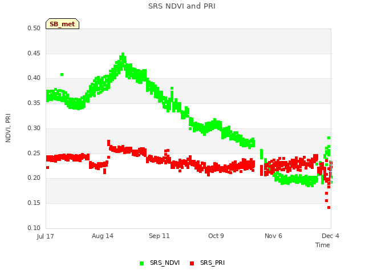Click the 0.30 y-axis tick label
The height and width of the screenshot is (274, 365).
34,128
